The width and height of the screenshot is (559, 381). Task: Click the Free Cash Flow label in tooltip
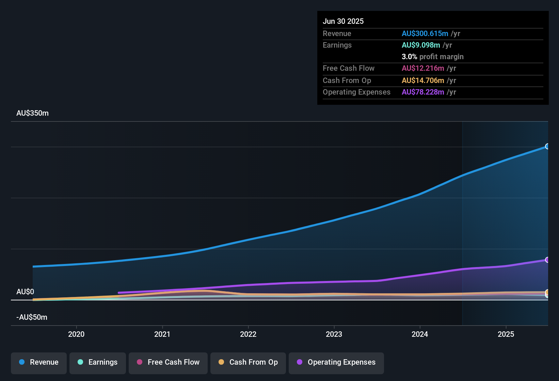click(349, 68)
